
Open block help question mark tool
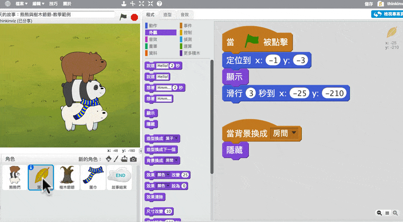click(x=159, y=3)
